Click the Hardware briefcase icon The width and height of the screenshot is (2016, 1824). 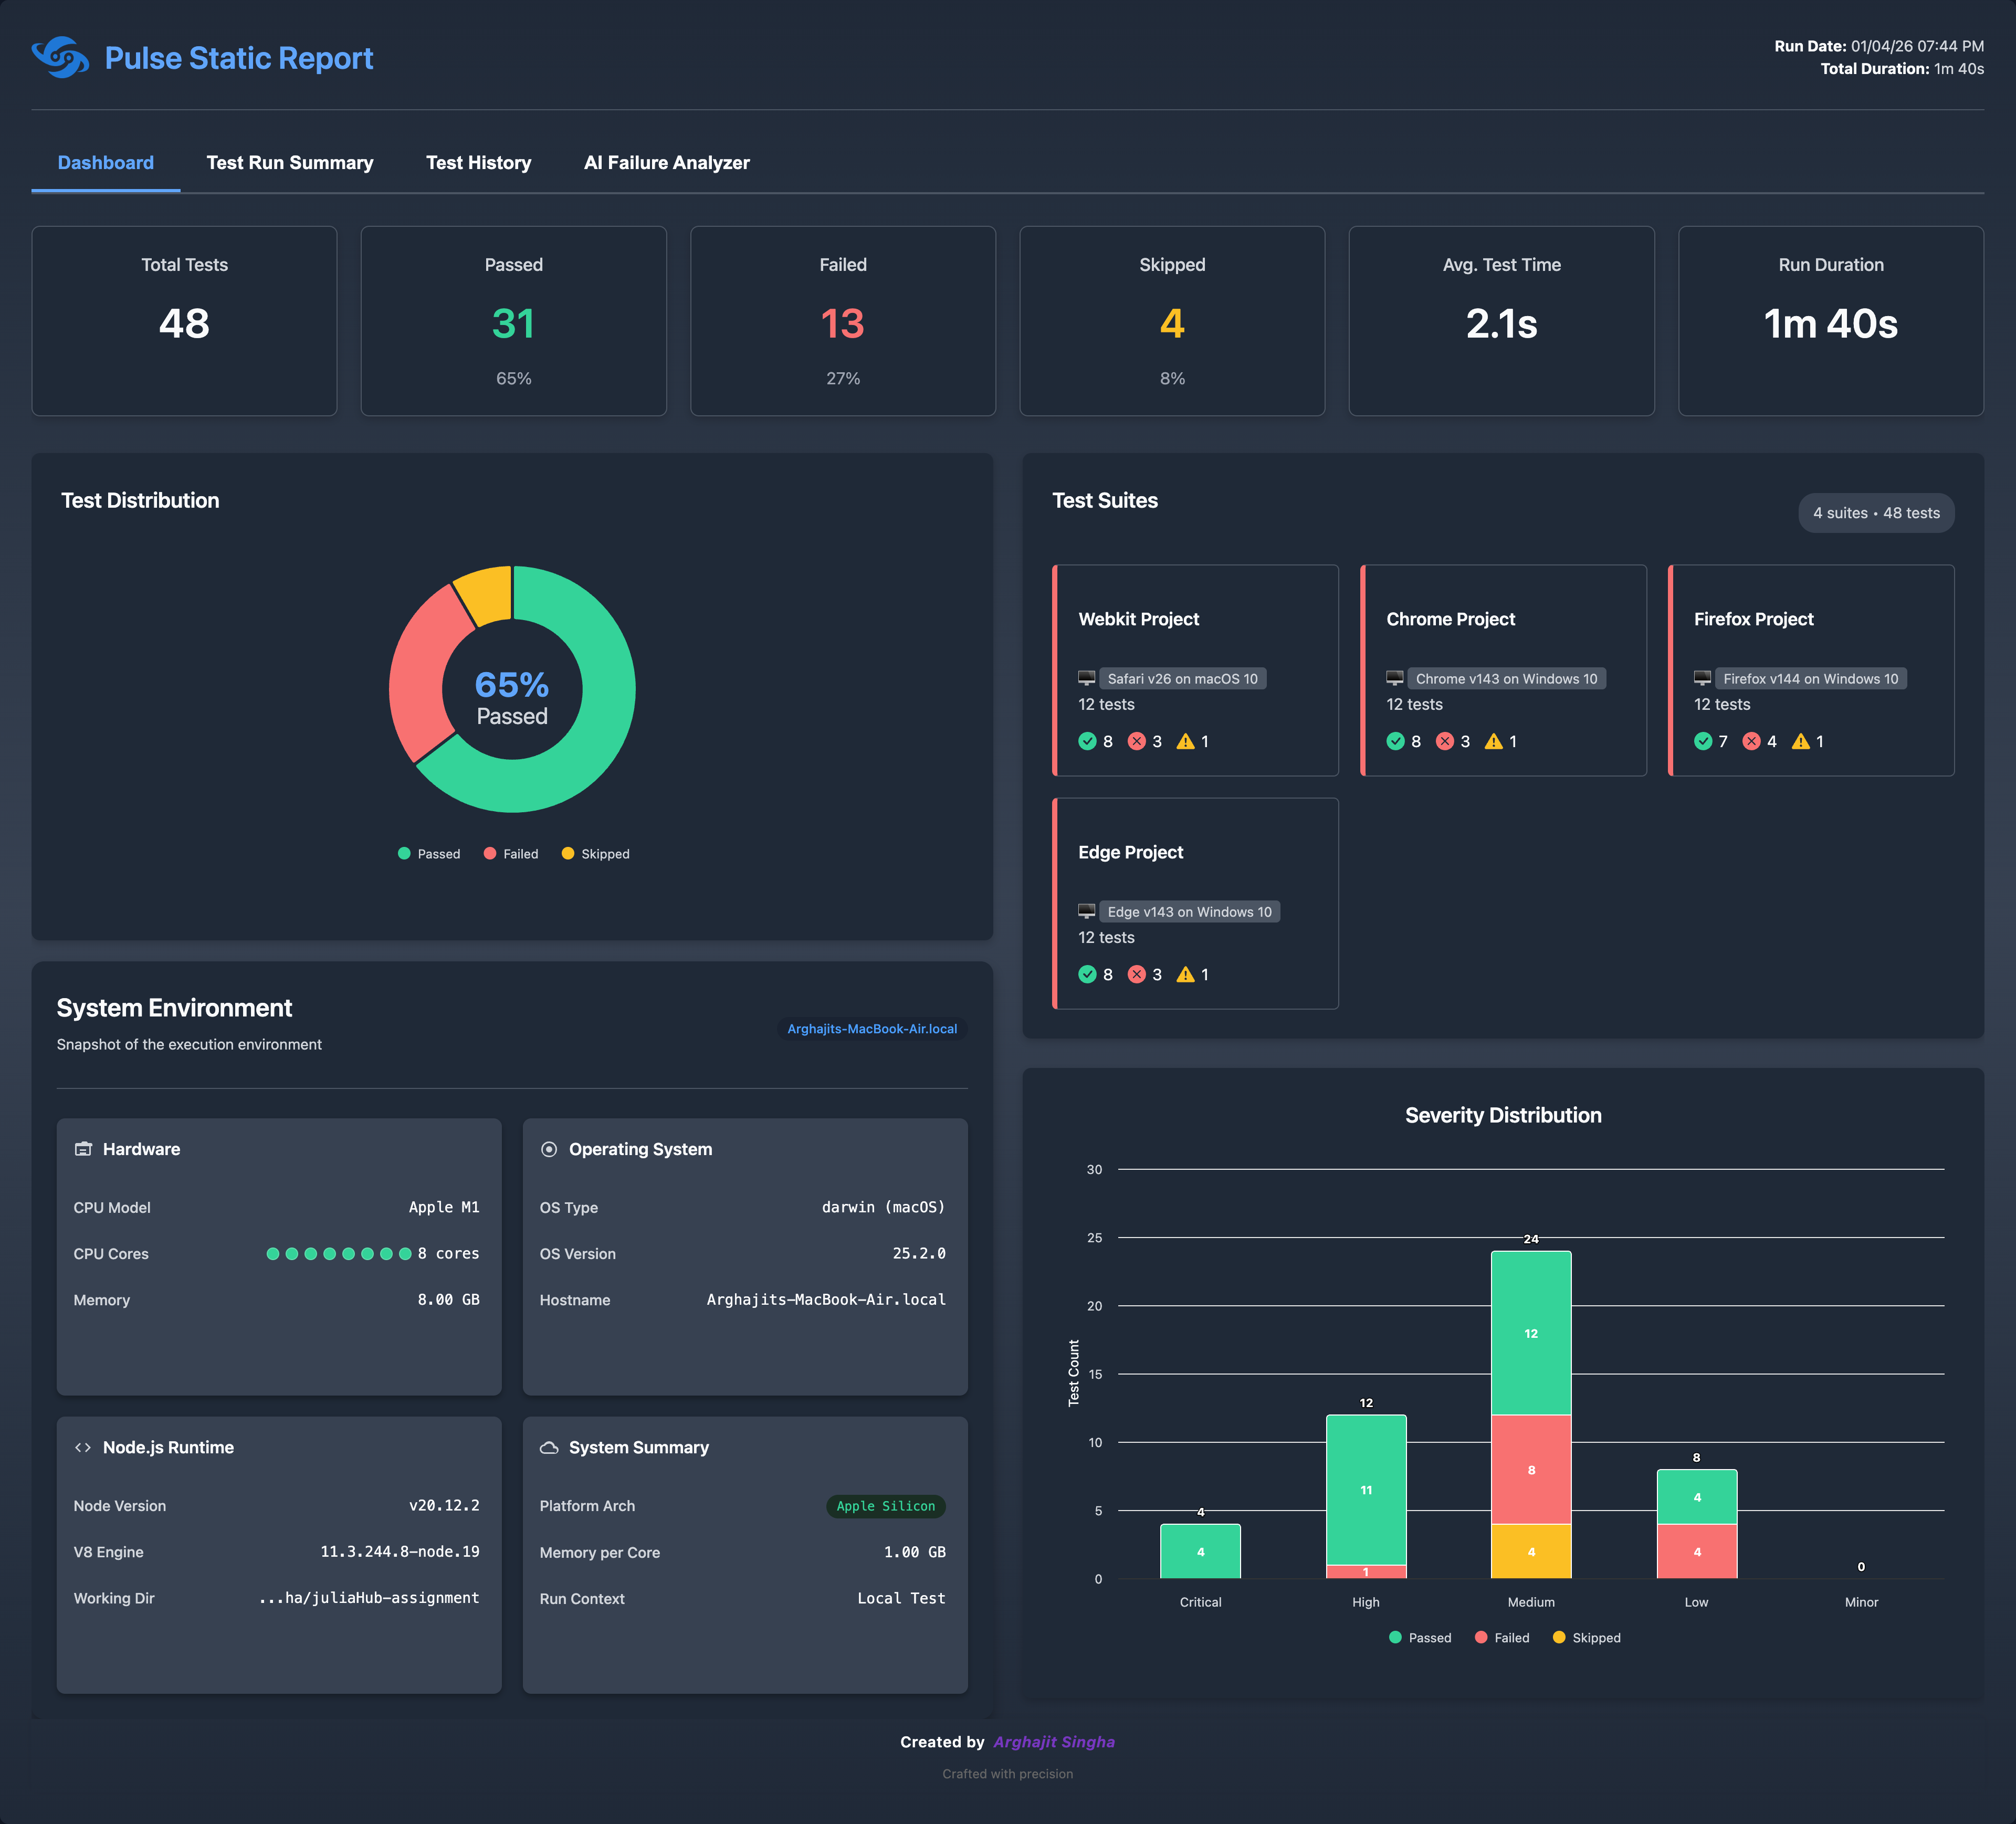tap(84, 1149)
